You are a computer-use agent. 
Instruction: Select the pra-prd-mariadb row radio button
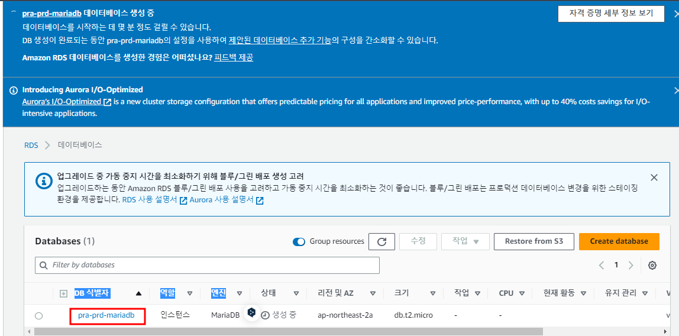[x=38, y=316]
